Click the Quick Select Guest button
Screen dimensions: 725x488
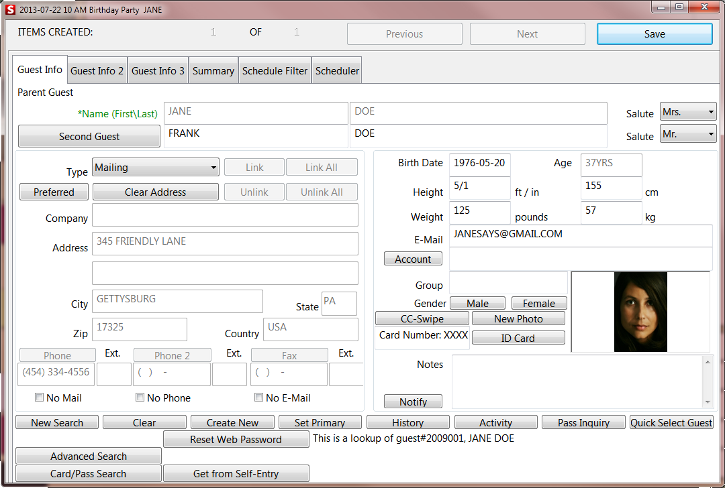point(671,422)
